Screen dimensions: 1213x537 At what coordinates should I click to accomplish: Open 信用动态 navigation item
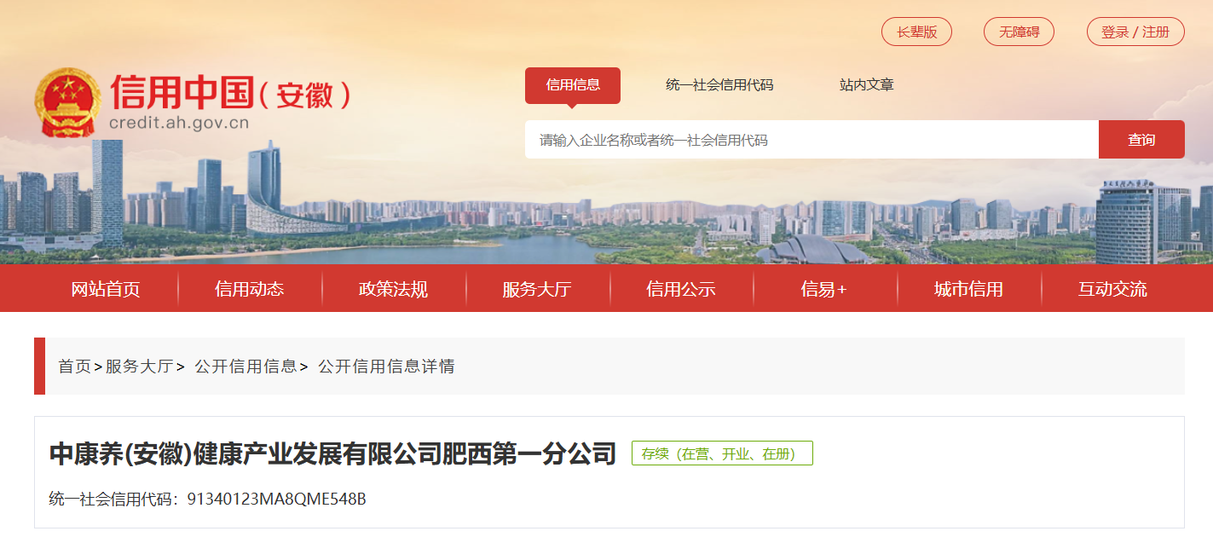pos(250,289)
